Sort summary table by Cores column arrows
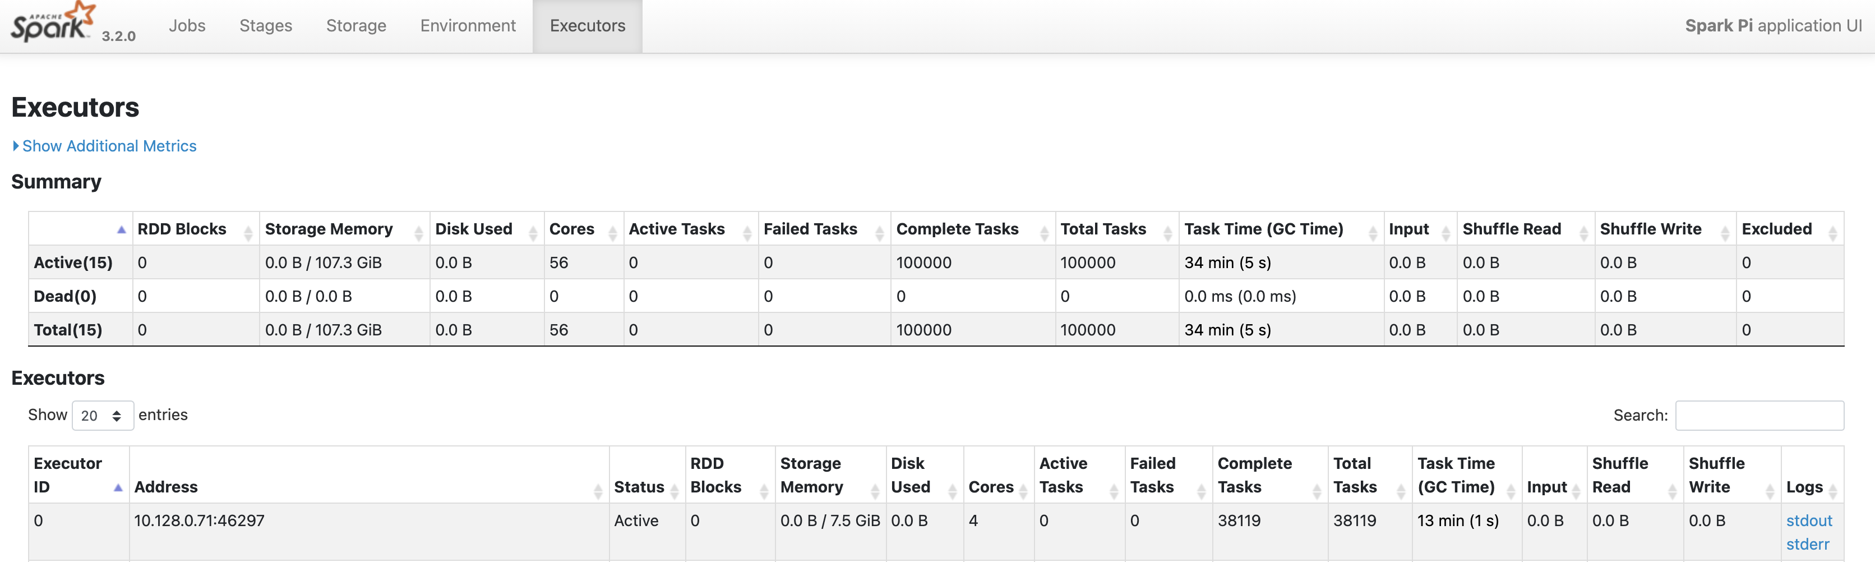The width and height of the screenshot is (1875, 562). click(x=613, y=233)
